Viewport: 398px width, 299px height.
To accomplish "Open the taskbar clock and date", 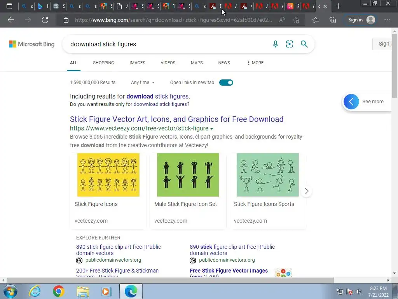I will click(x=378, y=292).
